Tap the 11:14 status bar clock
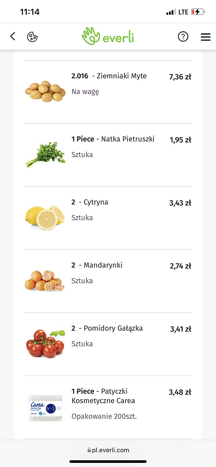This screenshot has height=467, width=216. (x=30, y=12)
